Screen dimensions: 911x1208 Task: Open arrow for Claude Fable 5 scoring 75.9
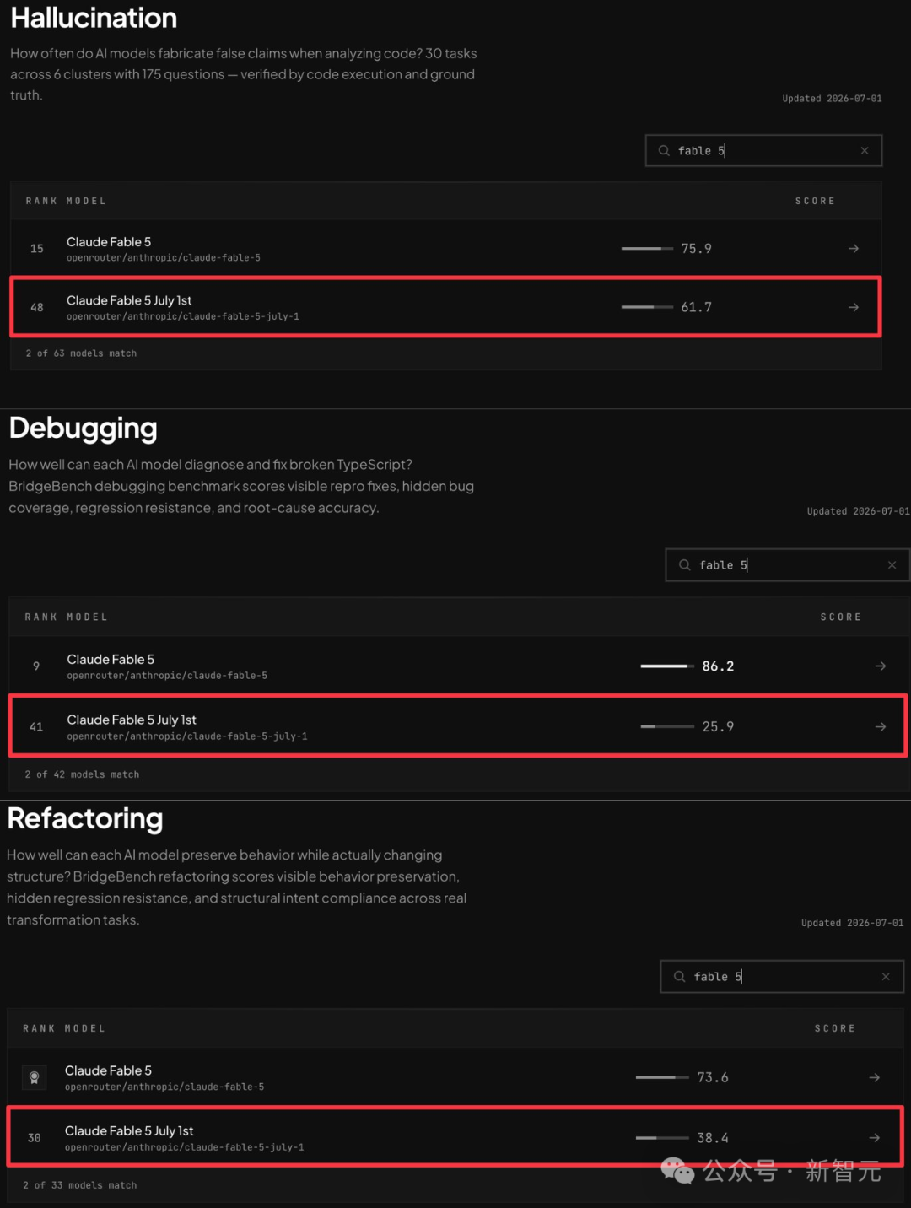(854, 249)
